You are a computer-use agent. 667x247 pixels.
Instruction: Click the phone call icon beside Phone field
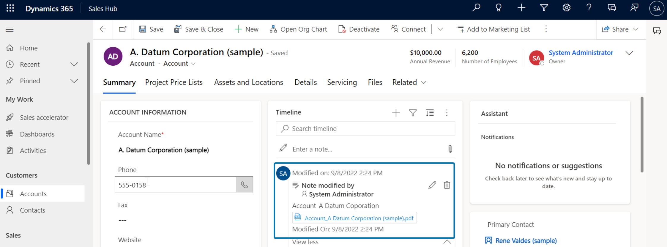point(244,185)
